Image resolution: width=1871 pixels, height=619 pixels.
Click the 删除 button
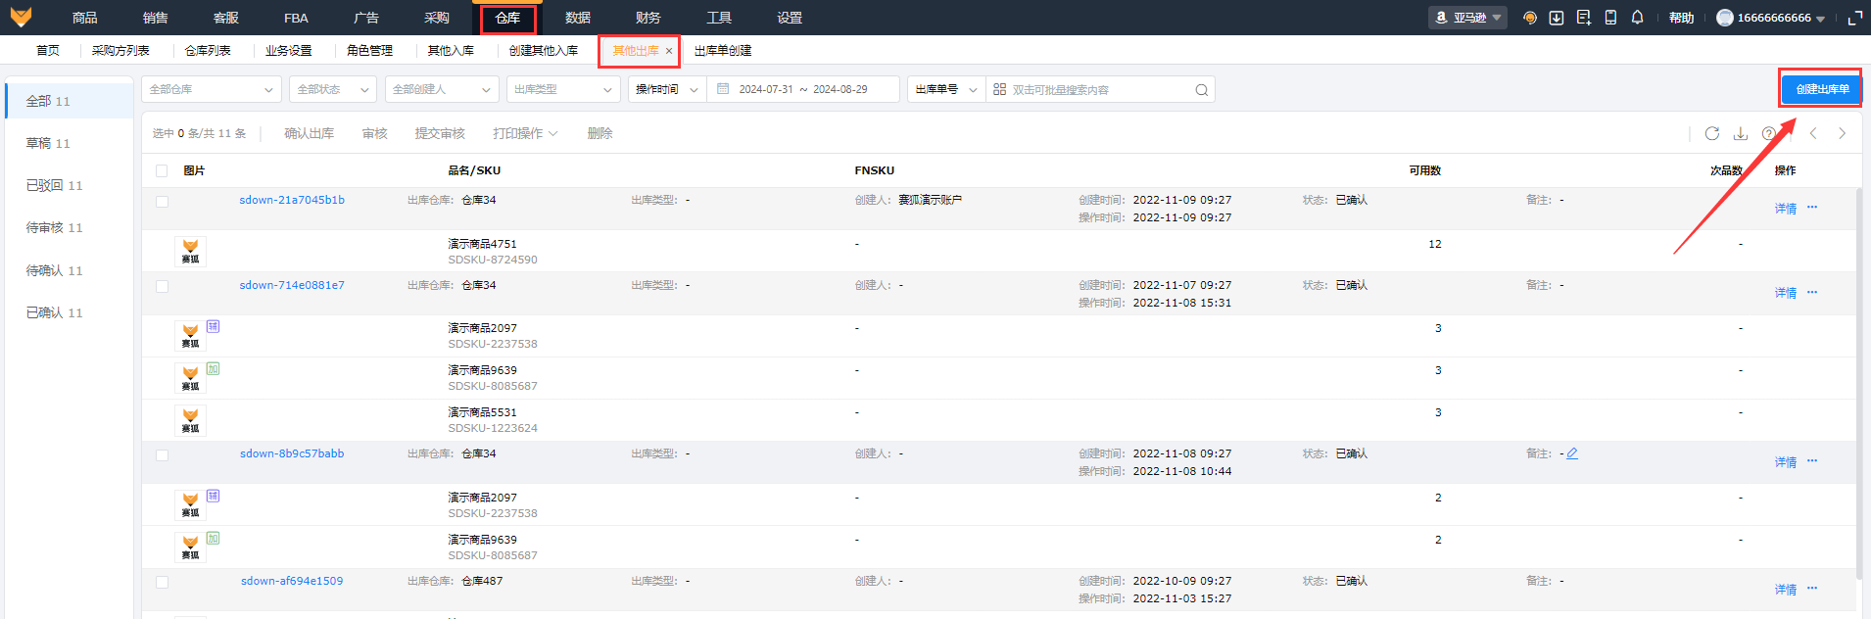[x=600, y=133]
